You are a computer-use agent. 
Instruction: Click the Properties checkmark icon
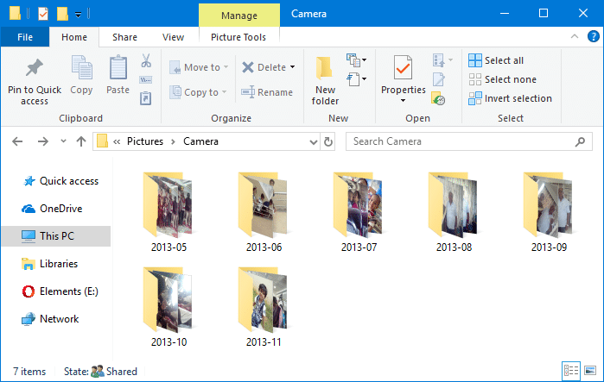click(x=403, y=67)
